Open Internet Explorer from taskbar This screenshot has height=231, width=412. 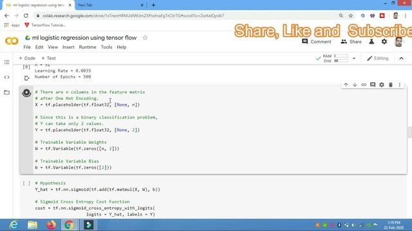click(x=14, y=225)
